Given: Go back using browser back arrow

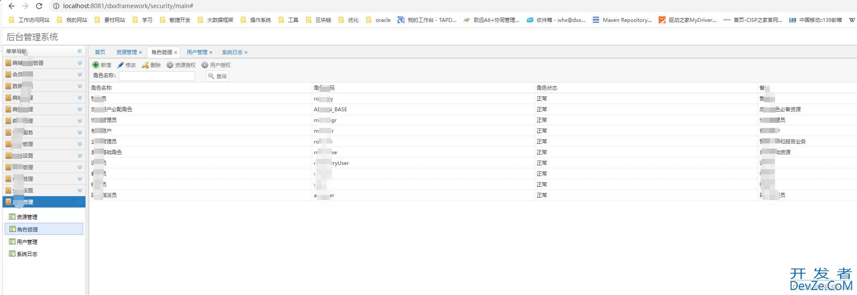Looking at the screenshot, I should click(x=12, y=6).
